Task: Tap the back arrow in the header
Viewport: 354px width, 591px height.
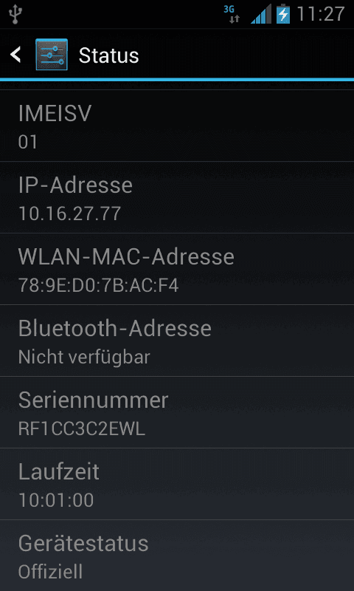Action: [15, 55]
